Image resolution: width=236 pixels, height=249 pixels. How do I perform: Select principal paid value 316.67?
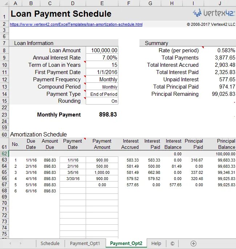click(197, 160)
